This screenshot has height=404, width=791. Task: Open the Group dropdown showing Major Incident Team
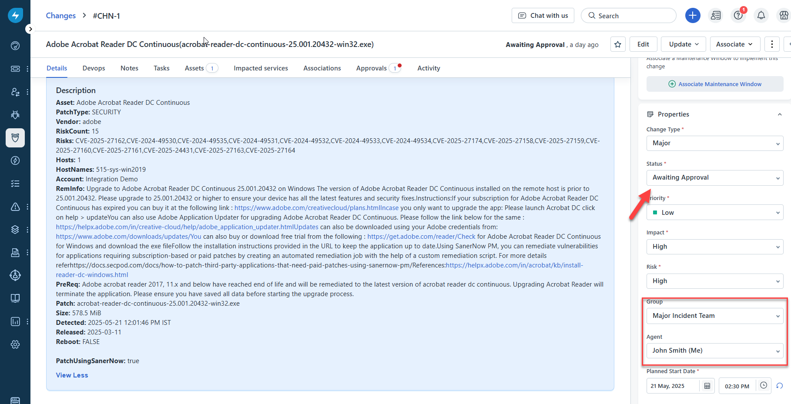pos(715,316)
